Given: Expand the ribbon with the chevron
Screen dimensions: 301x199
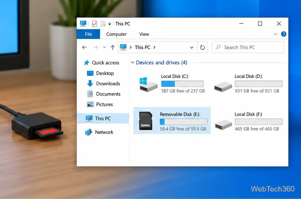Looking at the screenshot, I should click(x=275, y=34).
